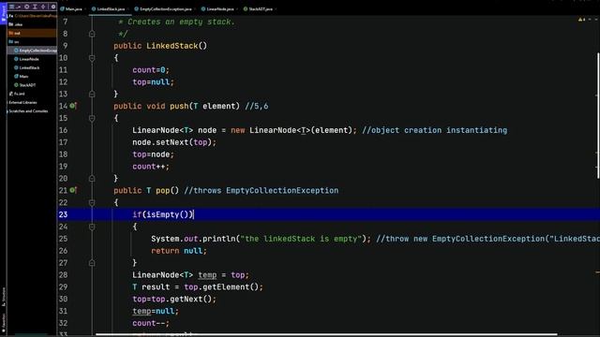Click the second icon in Project panel toolbar
Viewport: 600px width, 337px height.
(x=19, y=7)
